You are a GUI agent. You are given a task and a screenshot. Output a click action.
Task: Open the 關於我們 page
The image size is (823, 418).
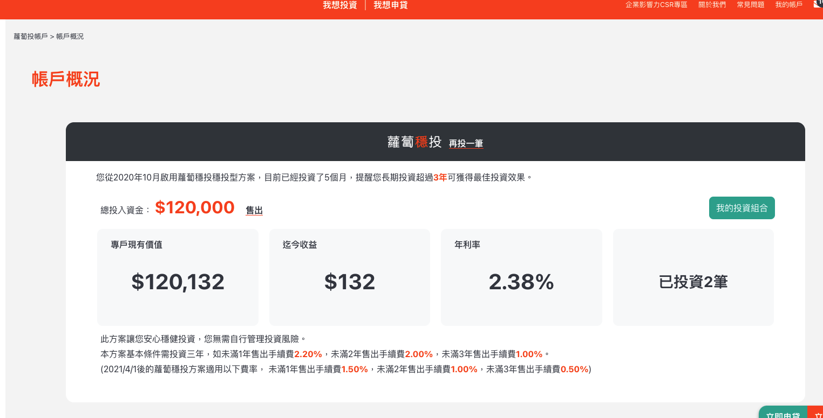712,4
